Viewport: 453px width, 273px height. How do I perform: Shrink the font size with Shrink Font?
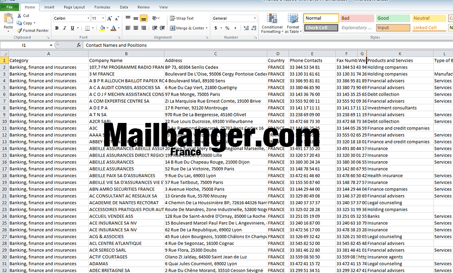[117, 19]
